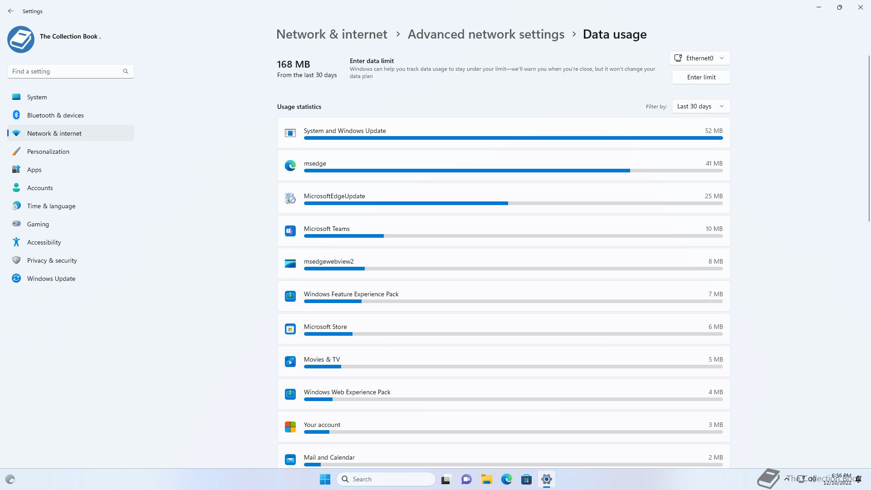Screen dimensions: 871x490
Task: Go to Advanced network settings breadcrumb
Action: [x=486, y=34]
